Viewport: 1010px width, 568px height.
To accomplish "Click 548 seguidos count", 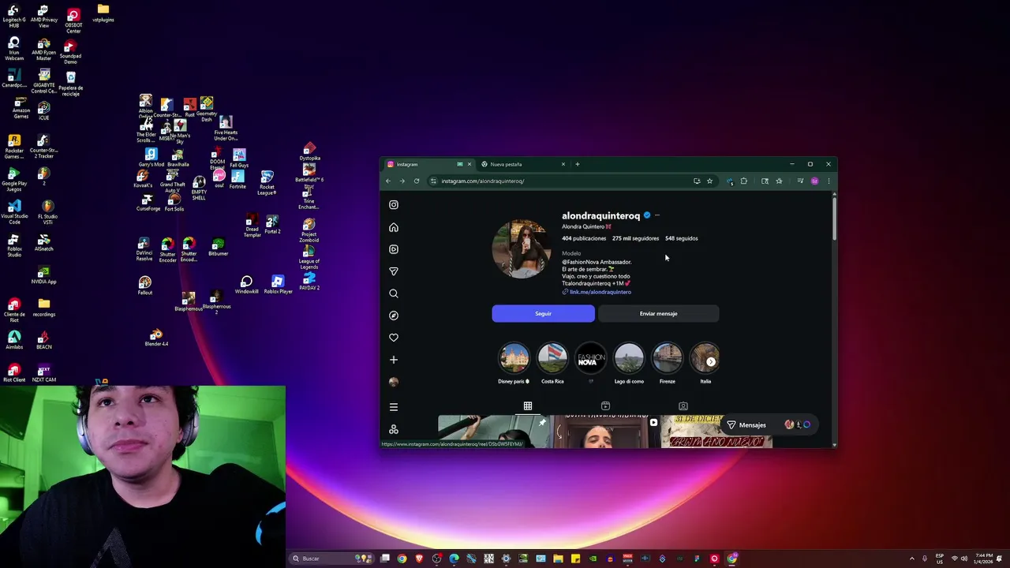I will click(681, 238).
